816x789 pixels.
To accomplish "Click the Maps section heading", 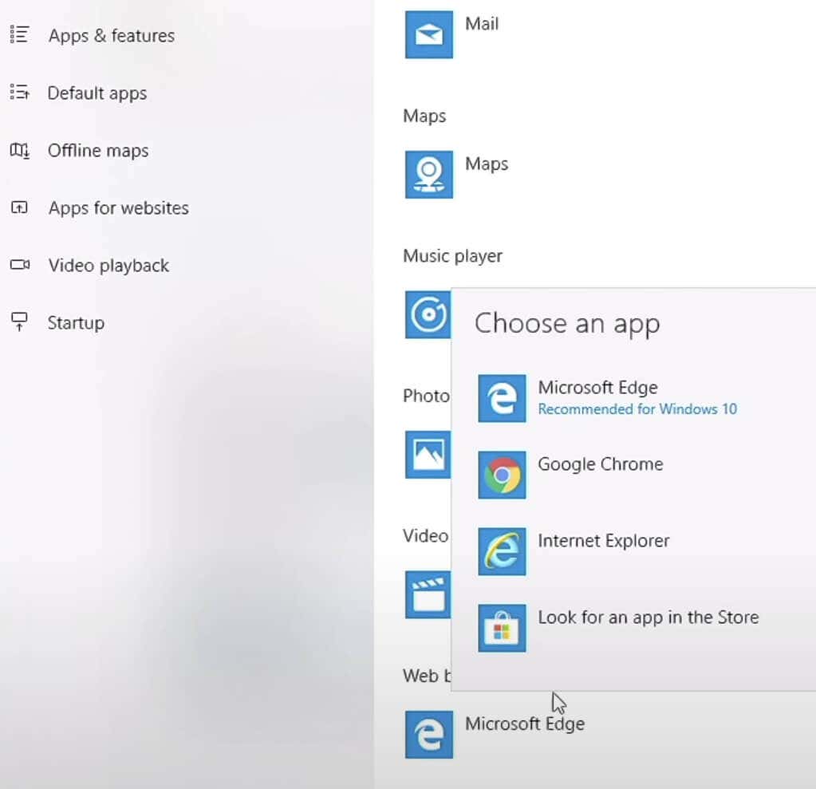I will (x=424, y=116).
